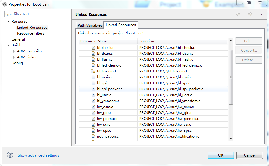Screen dimensions: 269x166
Task: Collapse the Resource tree node
Action: [x=8, y=22]
